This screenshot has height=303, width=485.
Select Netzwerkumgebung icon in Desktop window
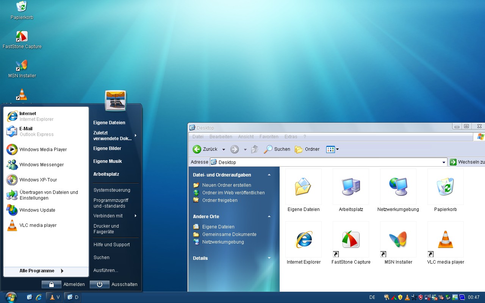tap(398, 191)
